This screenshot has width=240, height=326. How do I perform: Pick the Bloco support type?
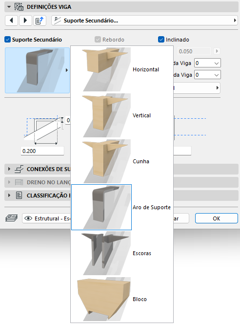(x=122, y=299)
